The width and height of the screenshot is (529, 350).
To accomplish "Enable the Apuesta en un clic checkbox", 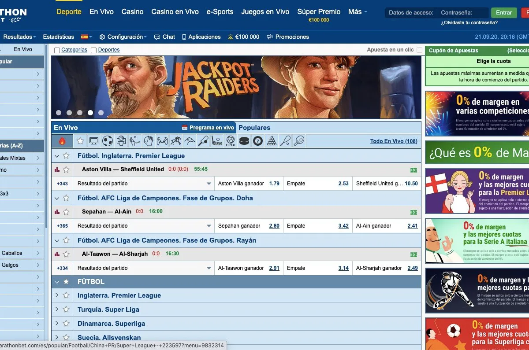I will (419, 50).
